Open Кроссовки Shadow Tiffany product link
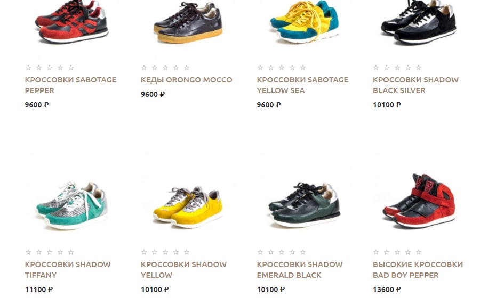 coord(68,270)
